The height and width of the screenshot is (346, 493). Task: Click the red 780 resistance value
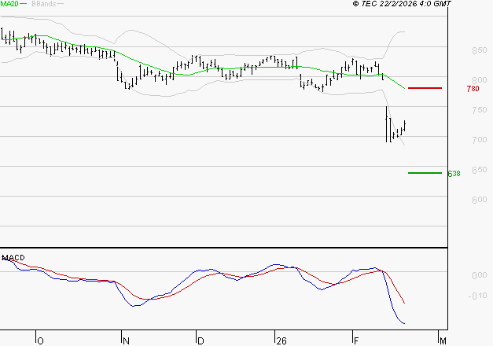(x=473, y=89)
